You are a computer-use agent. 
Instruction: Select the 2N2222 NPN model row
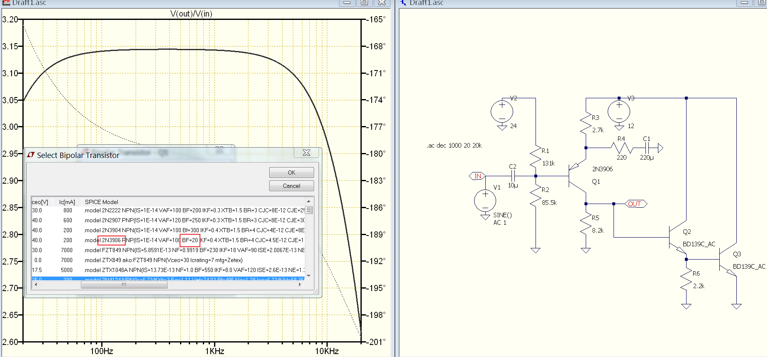pyautogui.click(x=168, y=210)
